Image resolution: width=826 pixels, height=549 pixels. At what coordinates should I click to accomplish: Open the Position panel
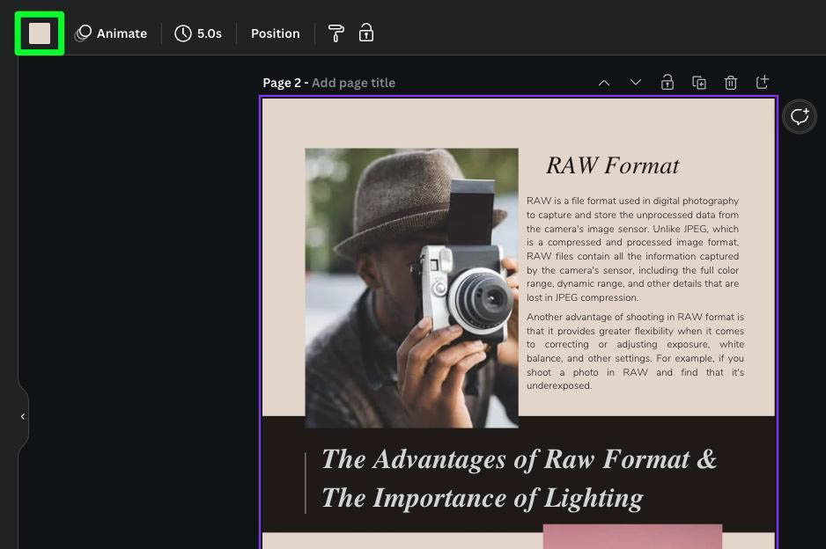pos(275,33)
